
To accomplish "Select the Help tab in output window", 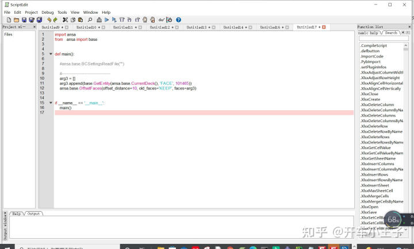I will (16, 213).
